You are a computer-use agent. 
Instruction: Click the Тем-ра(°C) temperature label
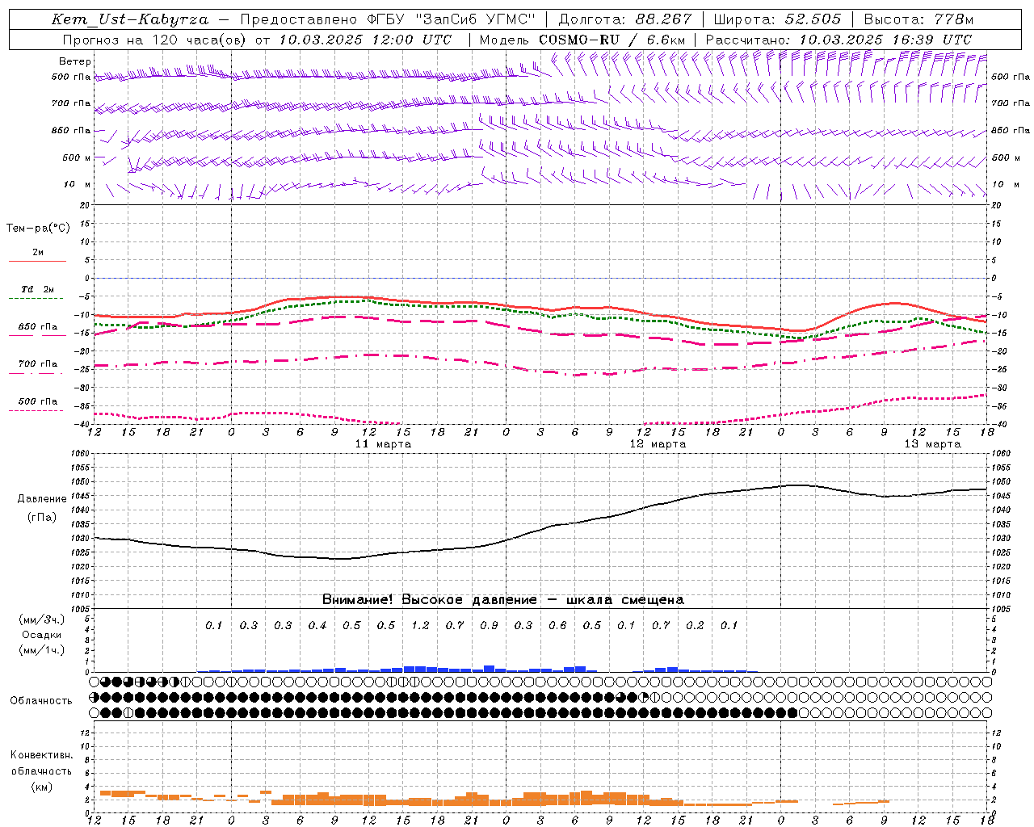click(38, 228)
